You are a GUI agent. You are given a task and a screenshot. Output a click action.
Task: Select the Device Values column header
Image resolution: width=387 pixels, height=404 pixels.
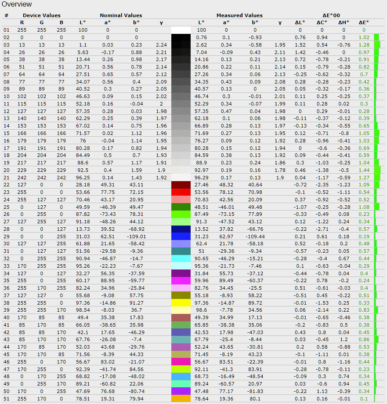tap(42, 15)
